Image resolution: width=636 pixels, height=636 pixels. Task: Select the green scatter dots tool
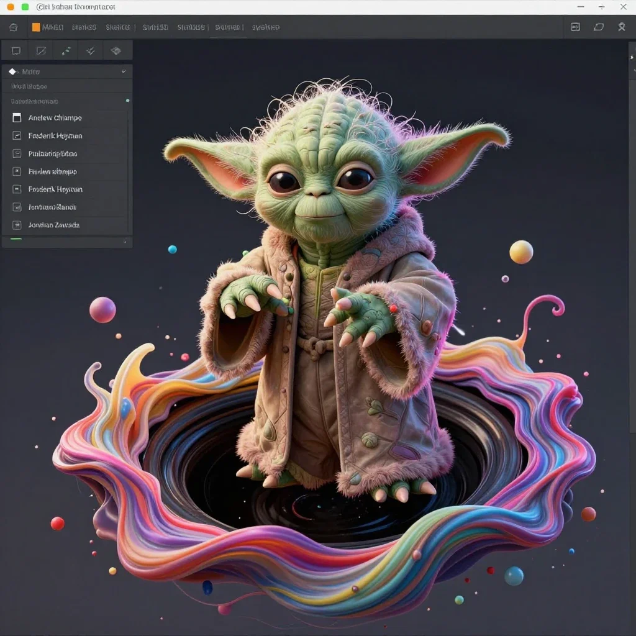[x=66, y=51]
